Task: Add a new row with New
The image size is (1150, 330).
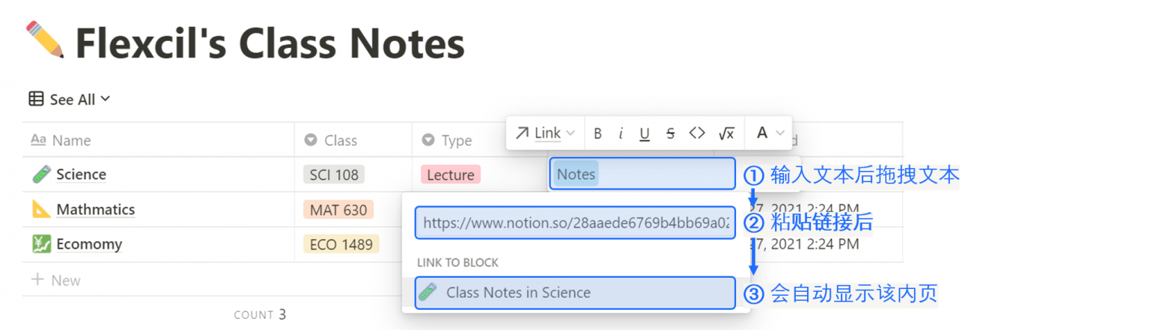Action: [56, 281]
